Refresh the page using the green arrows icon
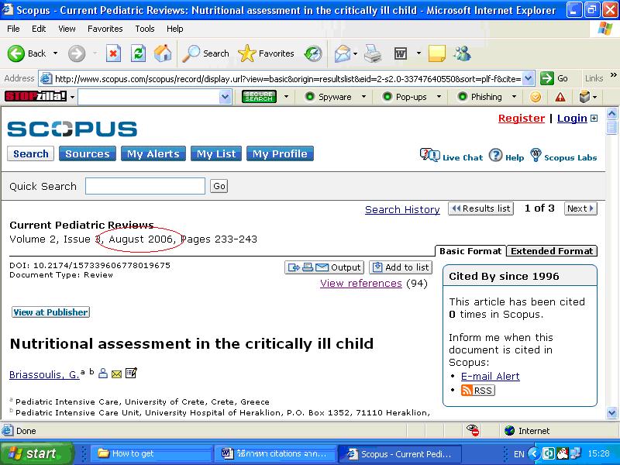This screenshot has height=465, width=620. tap(138, 53)
